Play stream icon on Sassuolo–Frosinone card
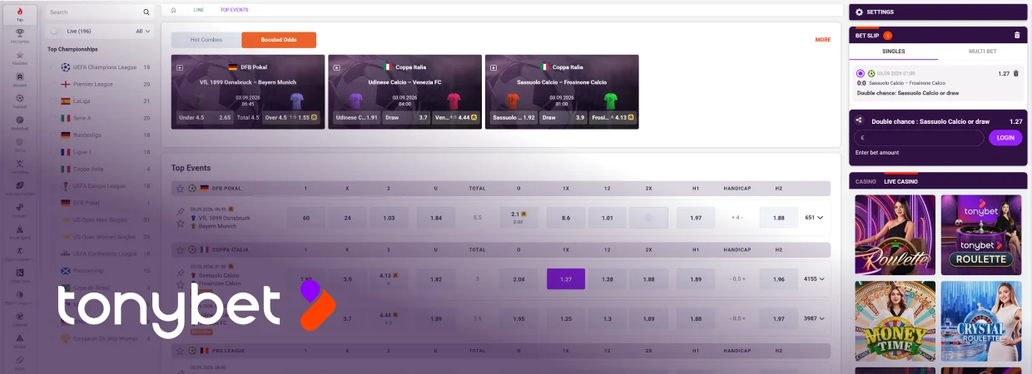The image size is (1032, 374). coord(494,66)
